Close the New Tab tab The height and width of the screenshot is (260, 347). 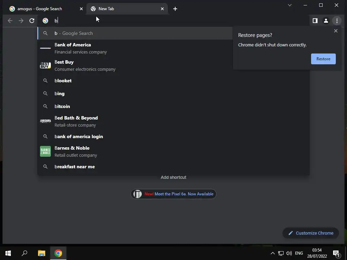(162, 9)
